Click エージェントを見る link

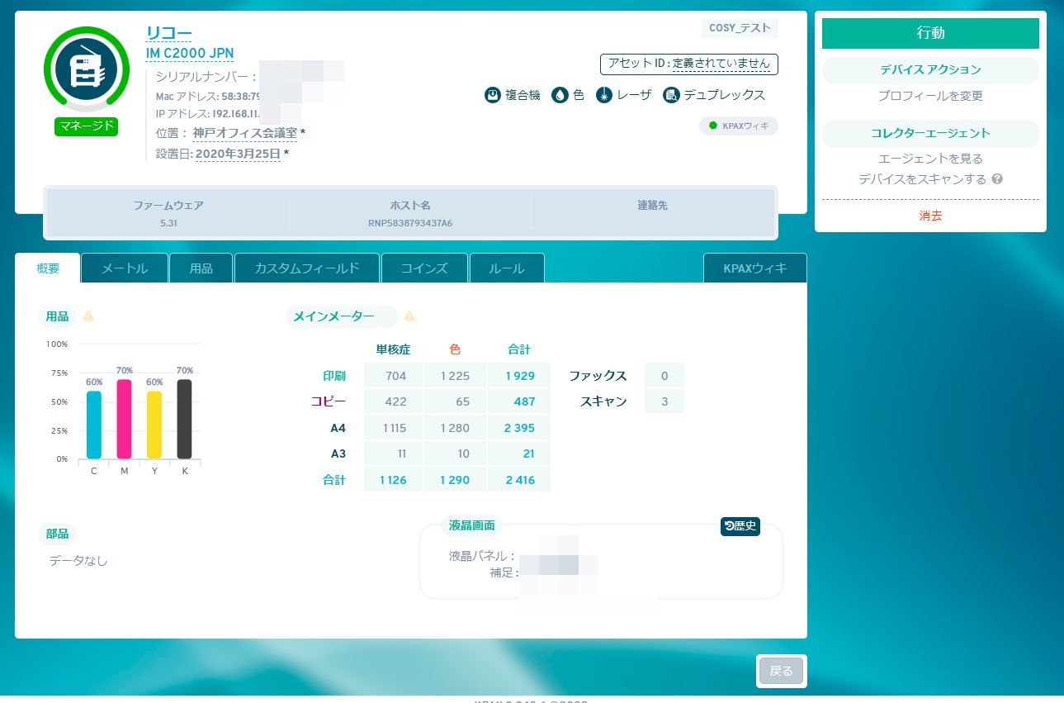click(930, 159)
